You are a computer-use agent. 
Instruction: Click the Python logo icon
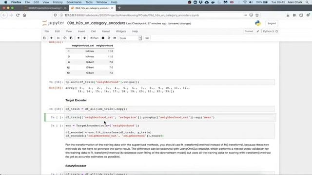point(258,23)
